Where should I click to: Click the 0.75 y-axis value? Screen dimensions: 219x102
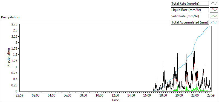point(15,73)
